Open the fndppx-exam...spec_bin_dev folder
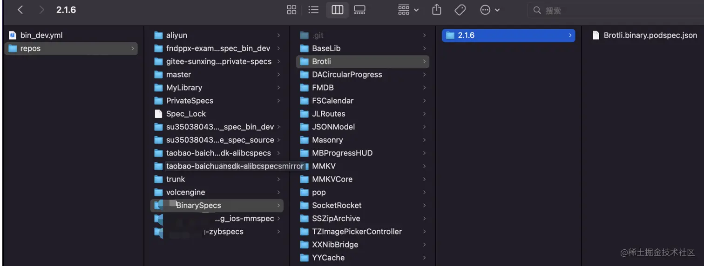 click(x=217, y=48)
